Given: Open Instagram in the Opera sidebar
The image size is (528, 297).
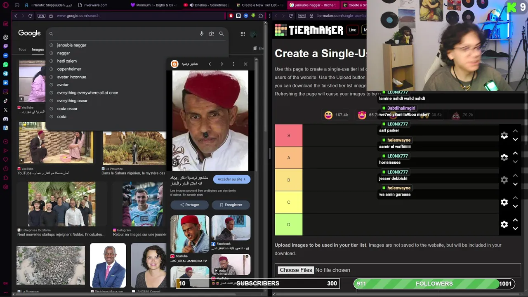Looking at the screenshot, I should pos(6,92).
